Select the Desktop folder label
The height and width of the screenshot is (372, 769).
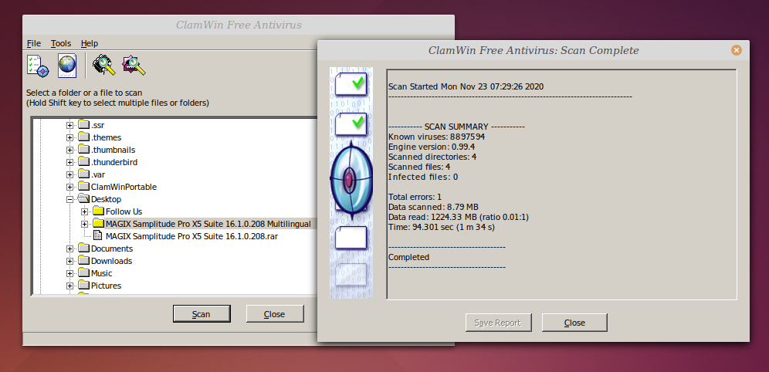[x=106, y=199]
